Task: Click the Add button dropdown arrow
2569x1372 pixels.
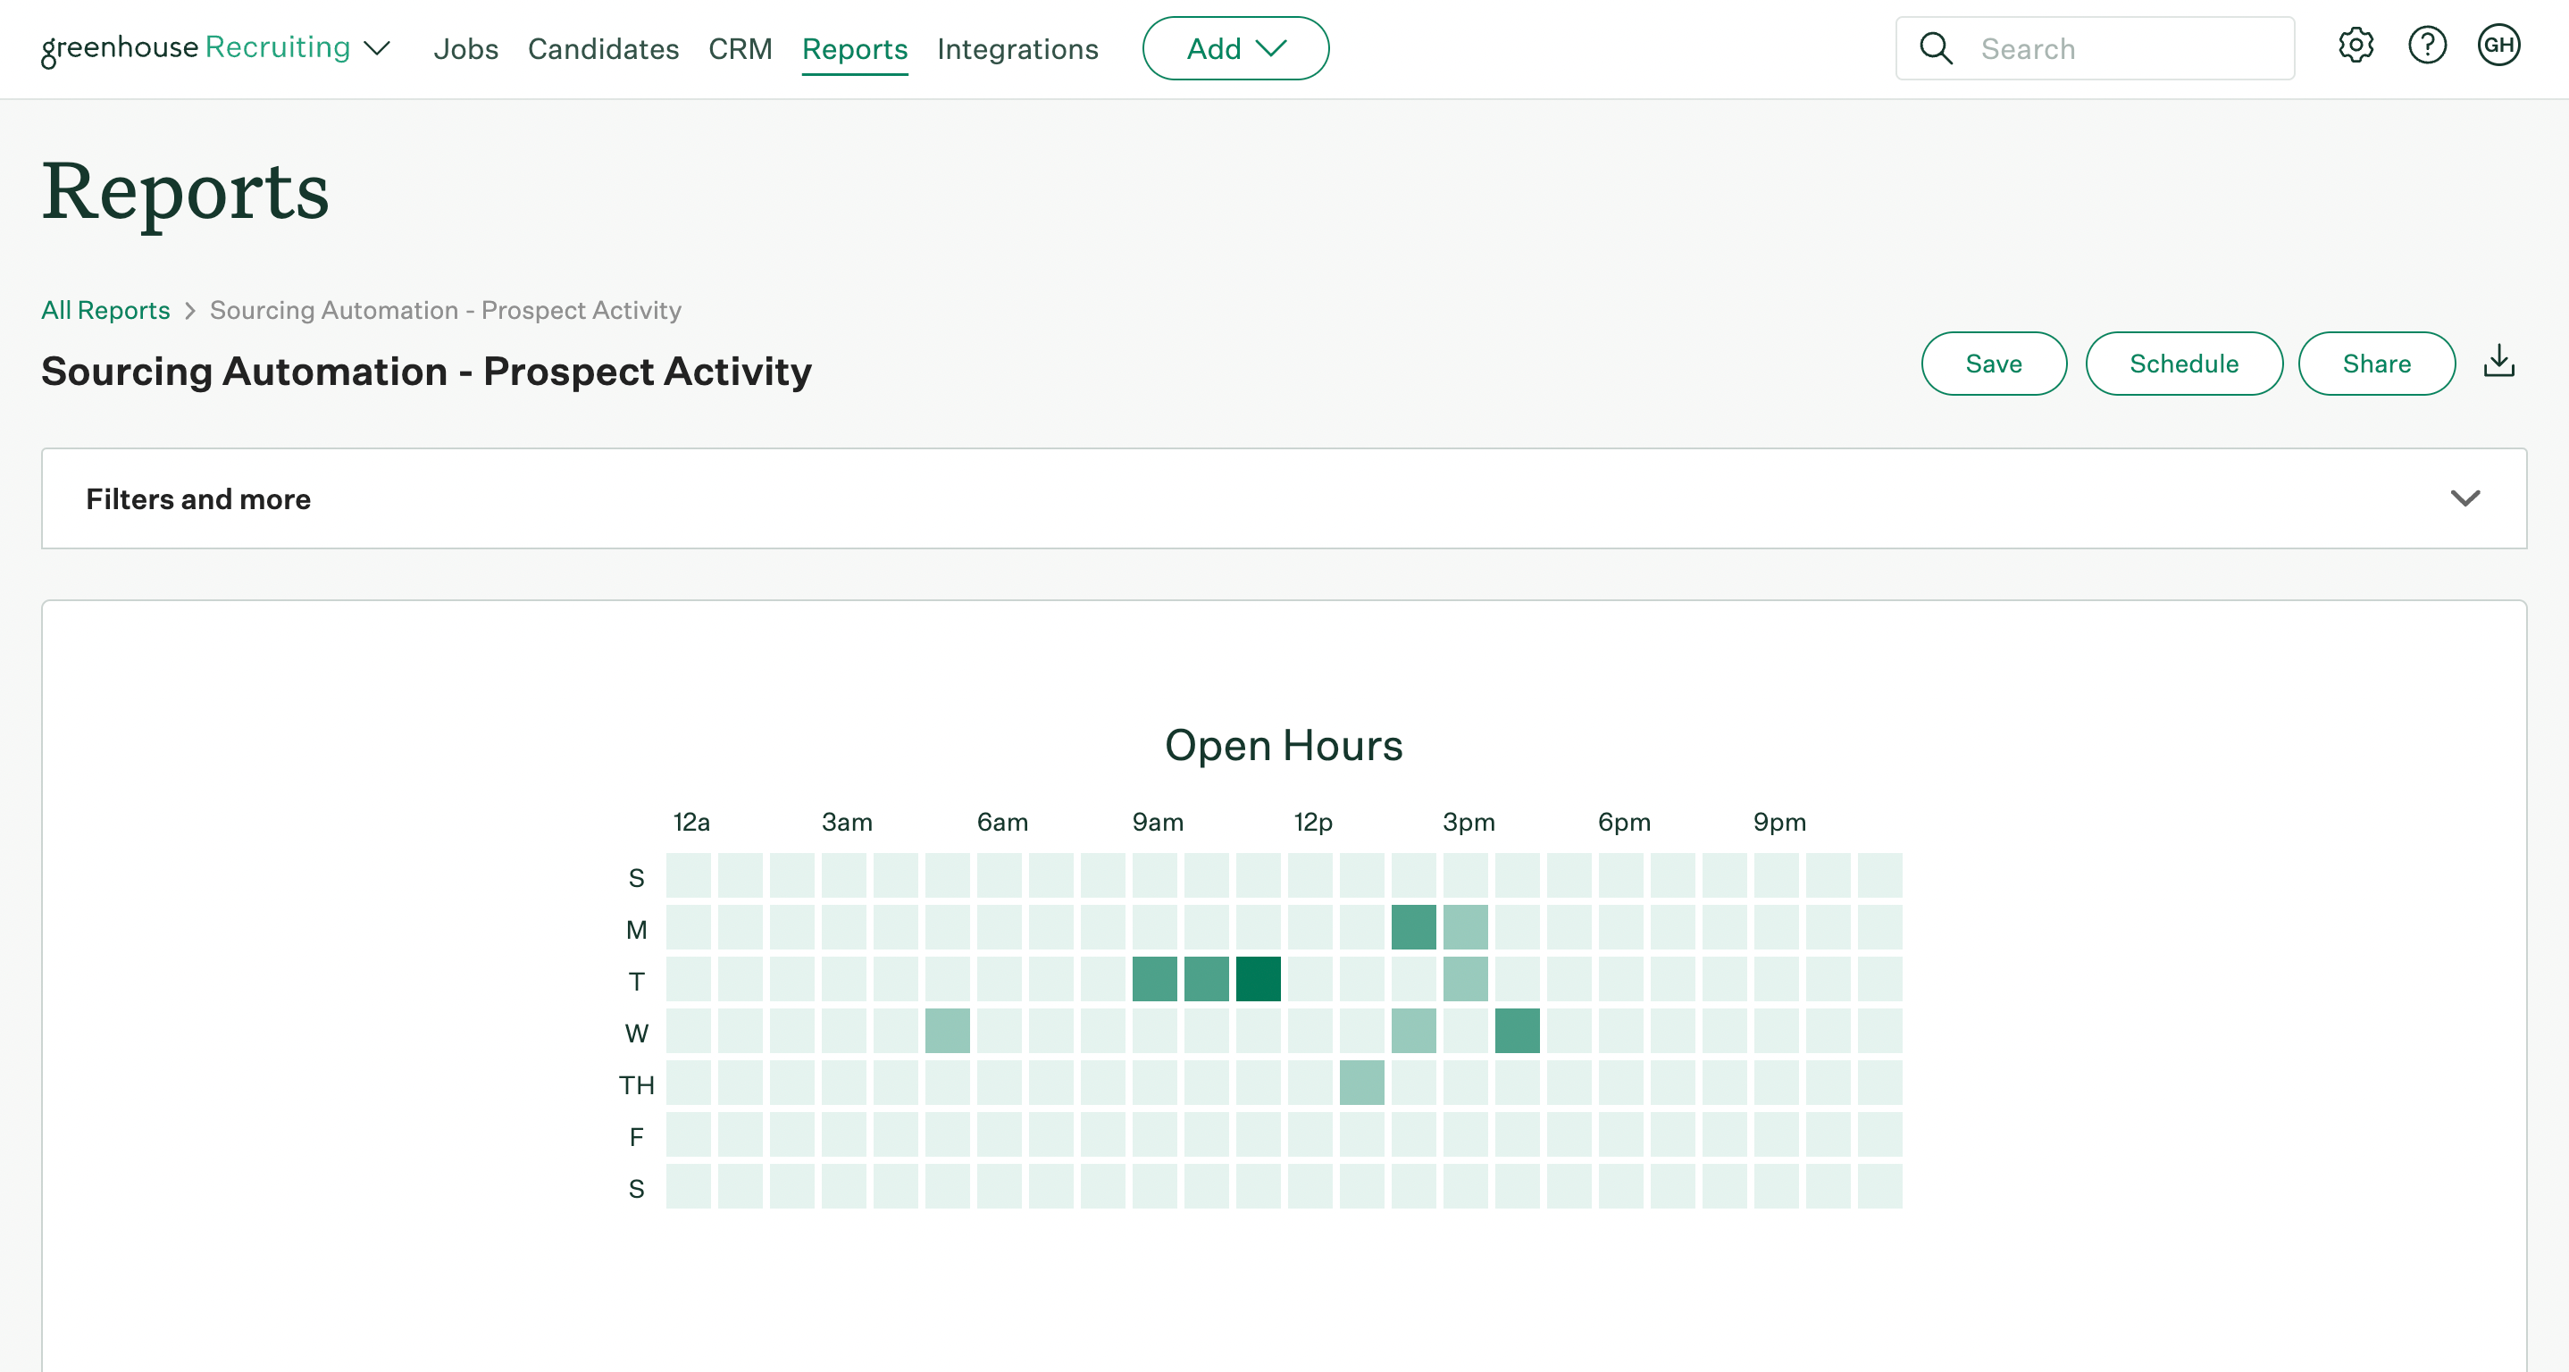Action: 1273,47
